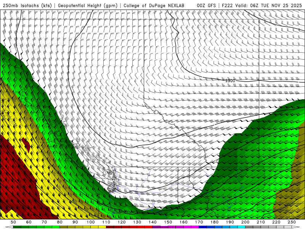
Task: Pick the dark blue swatch starting at 170
Action: coord(203,227)
